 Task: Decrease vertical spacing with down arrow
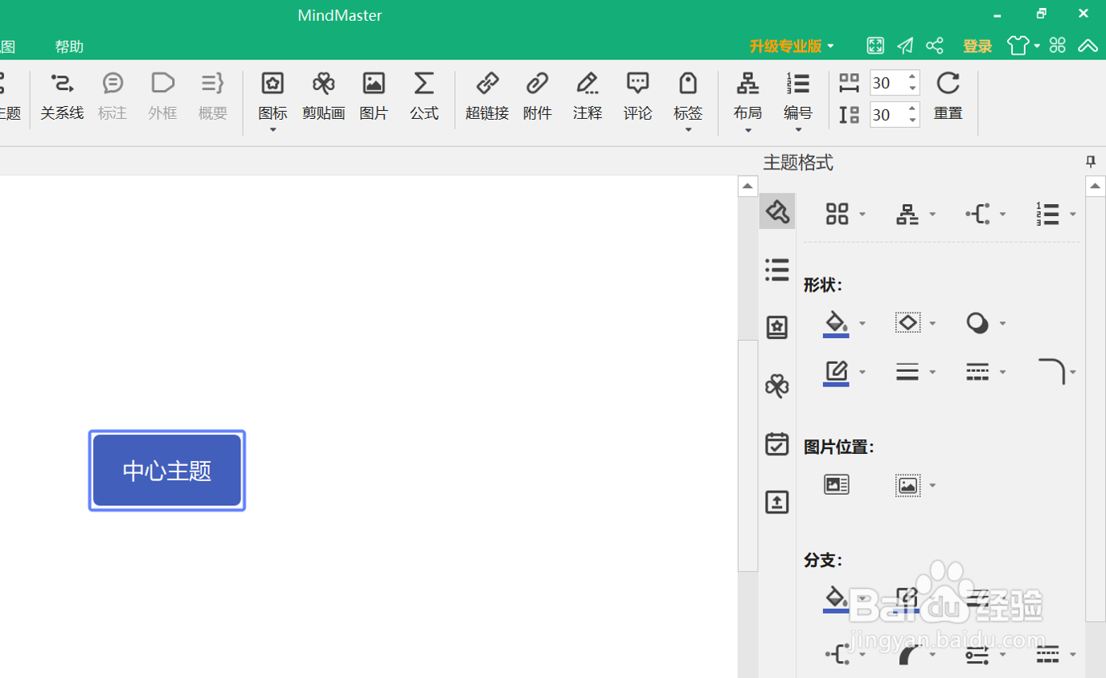pos(912,120)
